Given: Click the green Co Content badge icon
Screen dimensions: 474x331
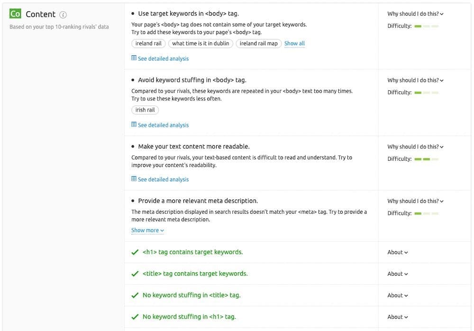Looking at the screenshot, I should click(15, 14).
